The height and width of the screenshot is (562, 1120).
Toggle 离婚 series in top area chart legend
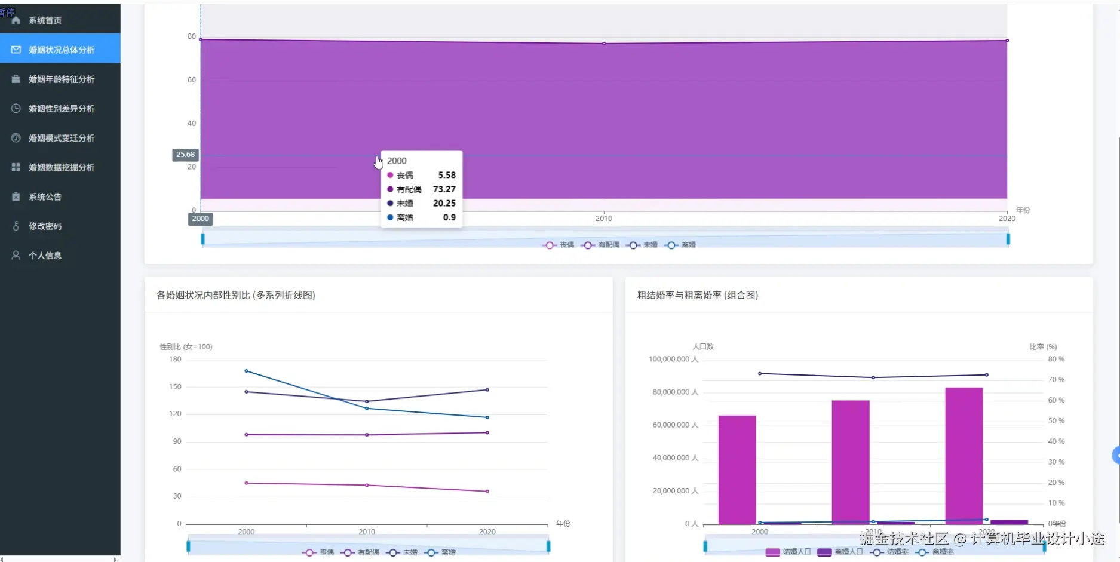680,245
